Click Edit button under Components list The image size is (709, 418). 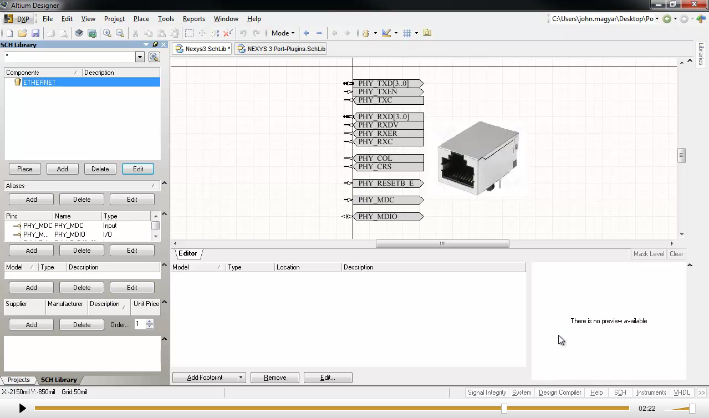pos(138,169)
